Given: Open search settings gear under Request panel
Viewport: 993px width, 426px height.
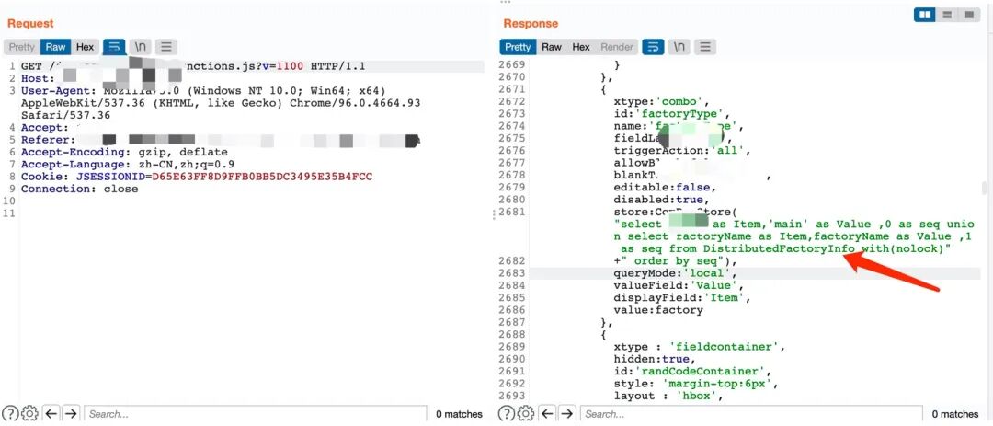Looking at the screenshot, I should pyautogui.click(x=29, y=414).
